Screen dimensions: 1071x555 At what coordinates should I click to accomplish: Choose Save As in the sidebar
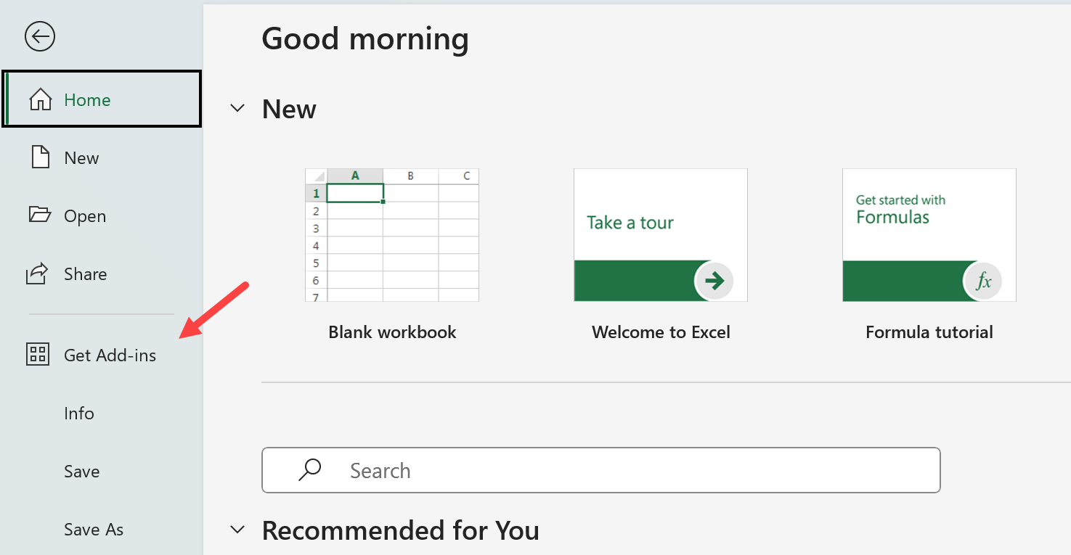point(94,530)
